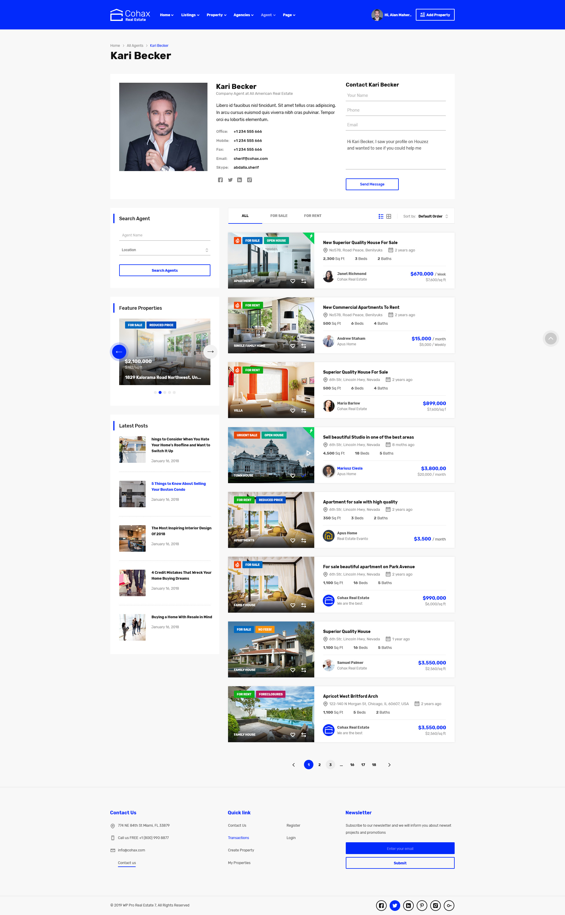Click the Send Message button
Screen dimensions: 565x915
tap(372, 184)
